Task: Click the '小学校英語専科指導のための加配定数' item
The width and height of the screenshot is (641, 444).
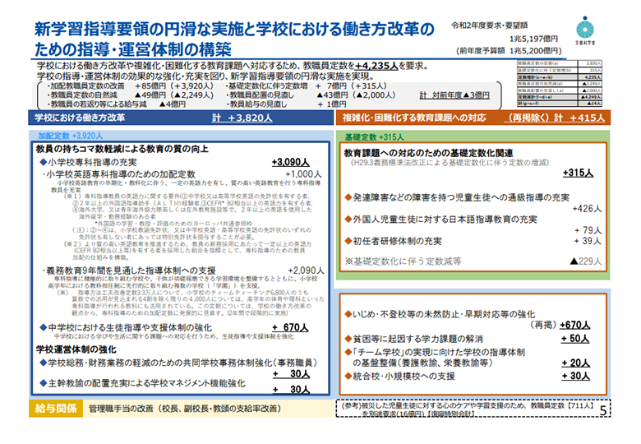Action: [x=119, y=174]
